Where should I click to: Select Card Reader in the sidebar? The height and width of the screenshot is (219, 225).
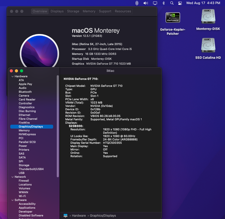coord(27,100)
